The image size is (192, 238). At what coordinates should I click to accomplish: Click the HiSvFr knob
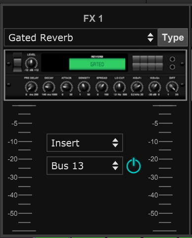point(137,87)
